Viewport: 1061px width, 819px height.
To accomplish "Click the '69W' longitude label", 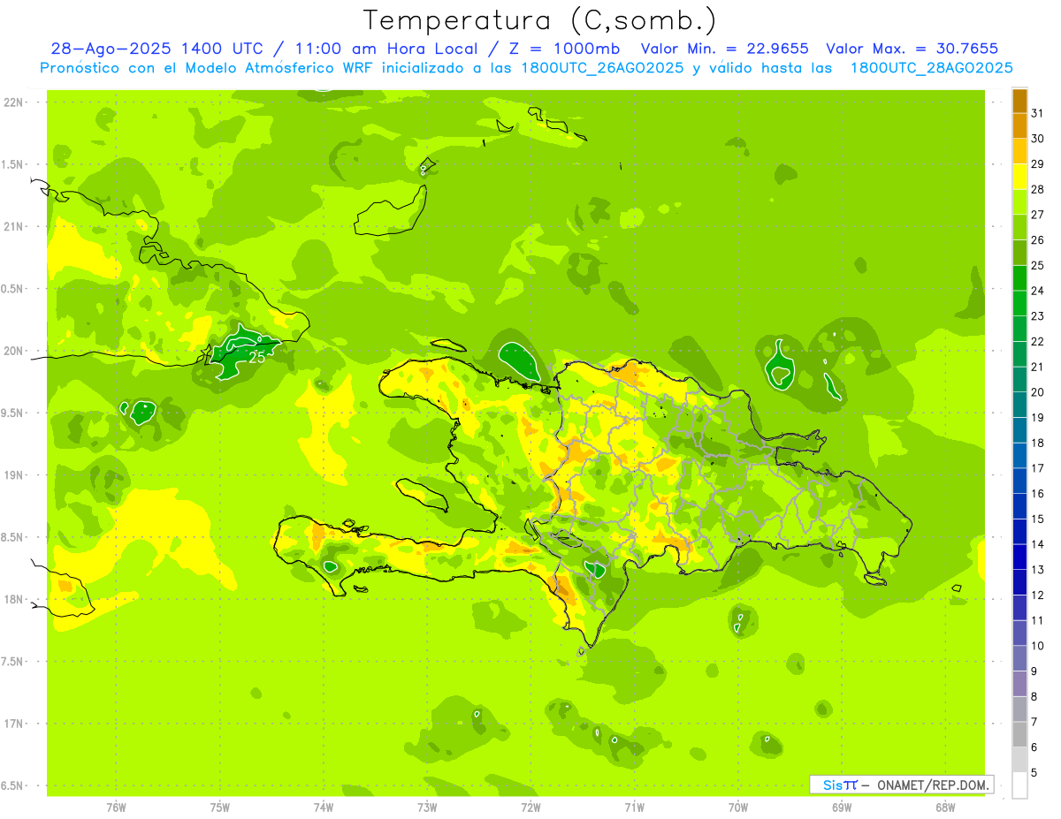I will tap(842, 808).
